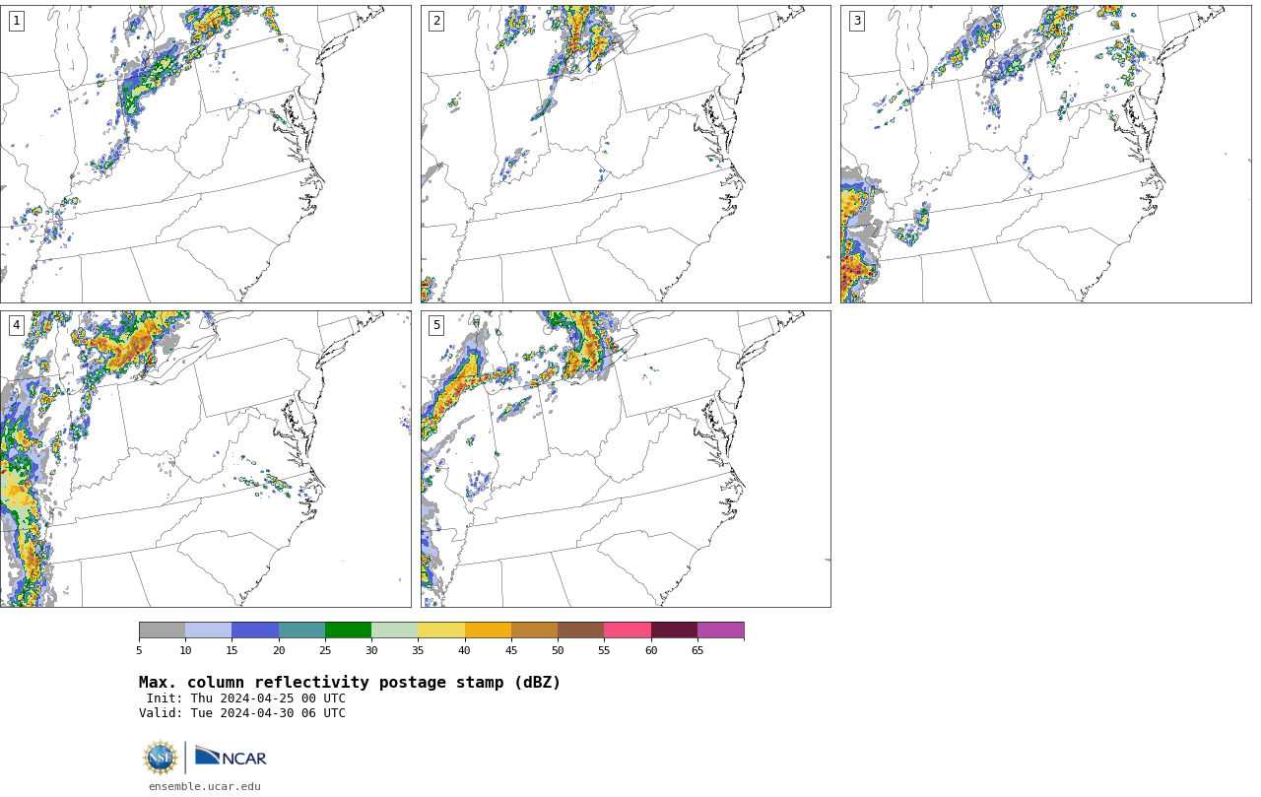This screenshot has width=1261, height=797.
Task: Click the member number 2 label
Action: pos(436,21)
